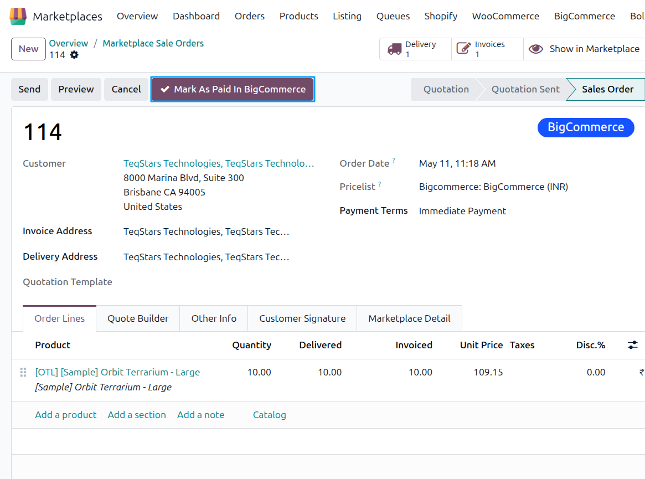Click the Preview button
Viewport: 645px width, 479px height.
pyautogui.click(x=76, y=89)
